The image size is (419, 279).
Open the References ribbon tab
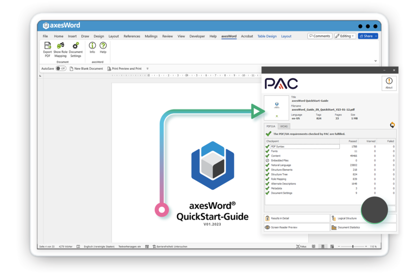click(x=132, y=36)
